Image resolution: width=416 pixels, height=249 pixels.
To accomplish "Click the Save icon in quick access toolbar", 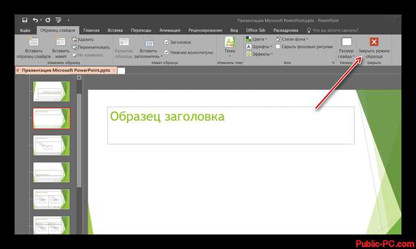I will coord(24,20).
